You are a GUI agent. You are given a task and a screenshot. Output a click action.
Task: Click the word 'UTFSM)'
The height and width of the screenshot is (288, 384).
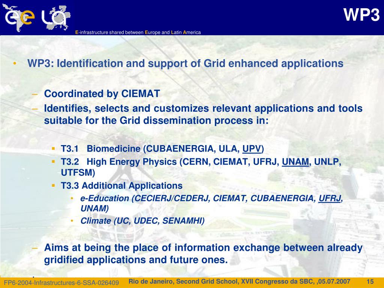[78, 172]
